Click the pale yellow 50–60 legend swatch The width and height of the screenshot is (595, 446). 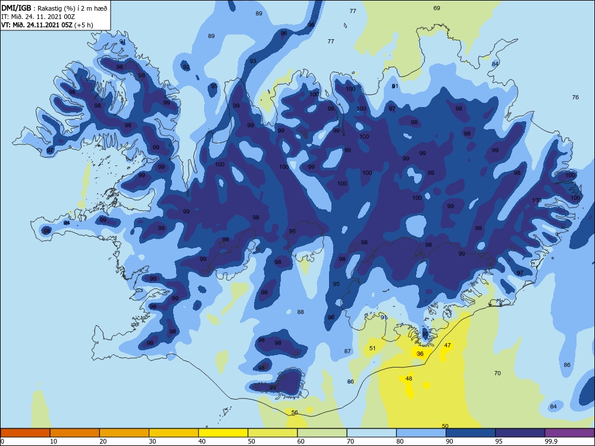(273, 433)
